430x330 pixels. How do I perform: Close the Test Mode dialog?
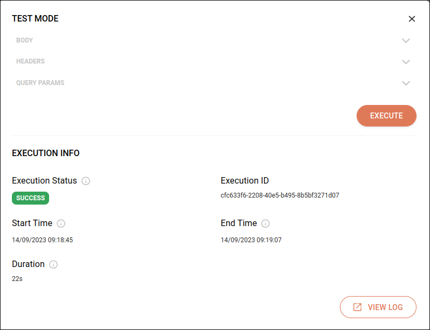pyautogui.click(x=412, y=19)
